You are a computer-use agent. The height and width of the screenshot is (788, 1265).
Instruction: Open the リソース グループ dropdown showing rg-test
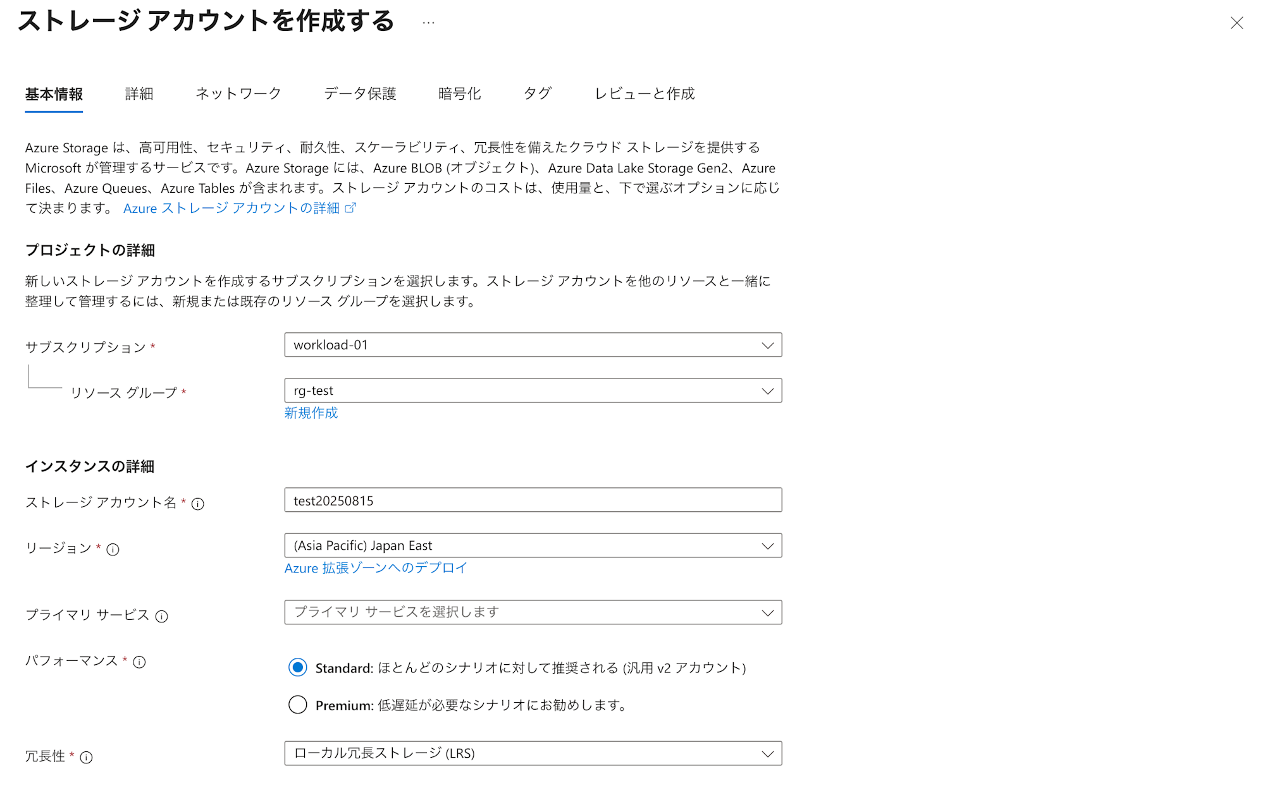(533, 391)
